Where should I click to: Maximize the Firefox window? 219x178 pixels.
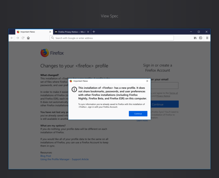pyautogui.click(x=199, y=32)
